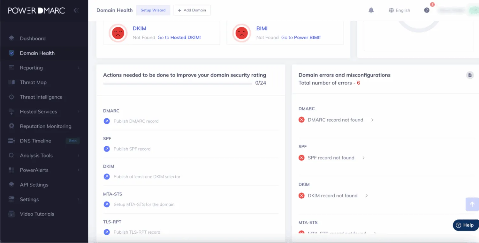This screenshot has width=479, height=243.
Task: Click Add Domain button
Action: (192, 10)
